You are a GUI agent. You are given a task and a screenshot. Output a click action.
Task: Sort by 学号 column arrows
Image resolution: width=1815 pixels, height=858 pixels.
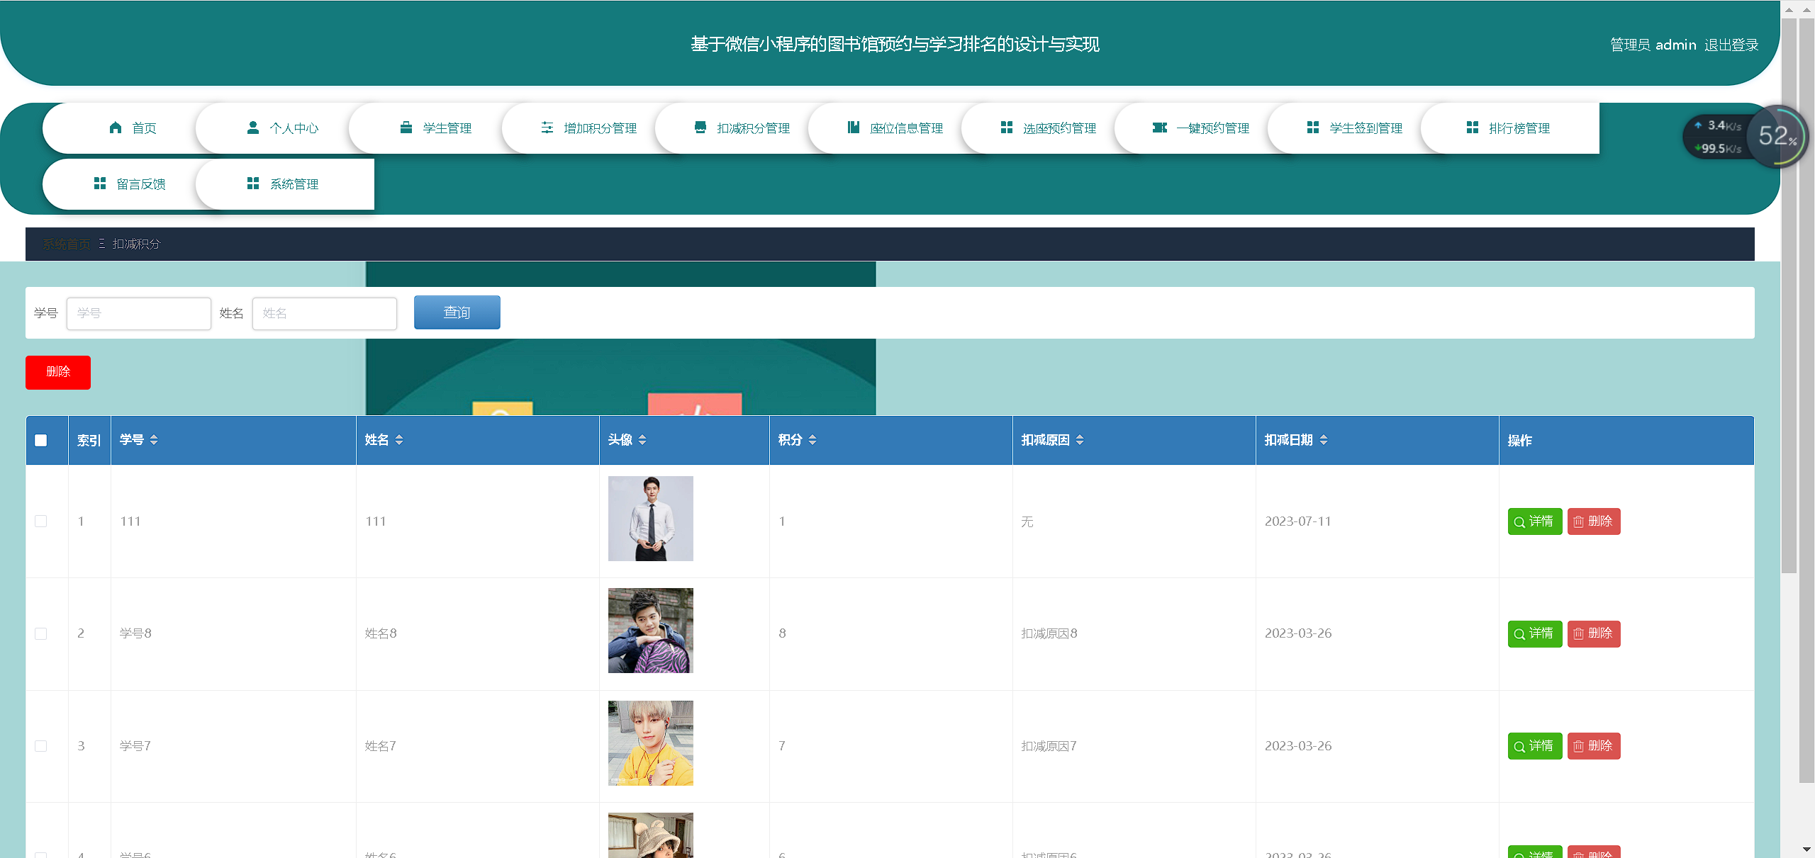point(154,440)
